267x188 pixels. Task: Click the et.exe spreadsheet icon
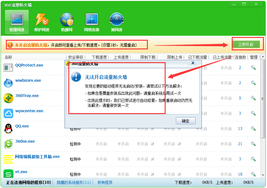click(x=8, y=174)
